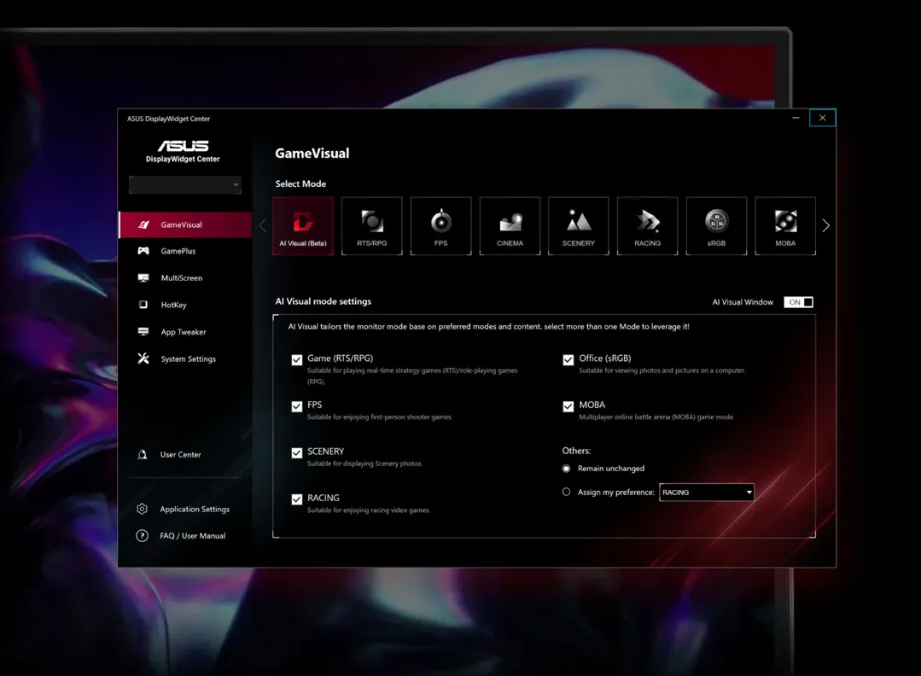
Task: Open the HotKey menu item
Action: (x=185, y=306)
